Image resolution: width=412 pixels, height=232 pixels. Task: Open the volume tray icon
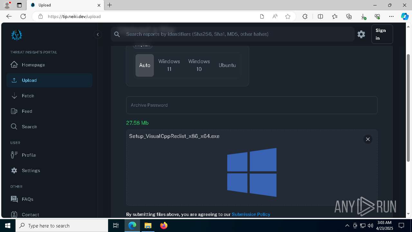tap(370, 226)
